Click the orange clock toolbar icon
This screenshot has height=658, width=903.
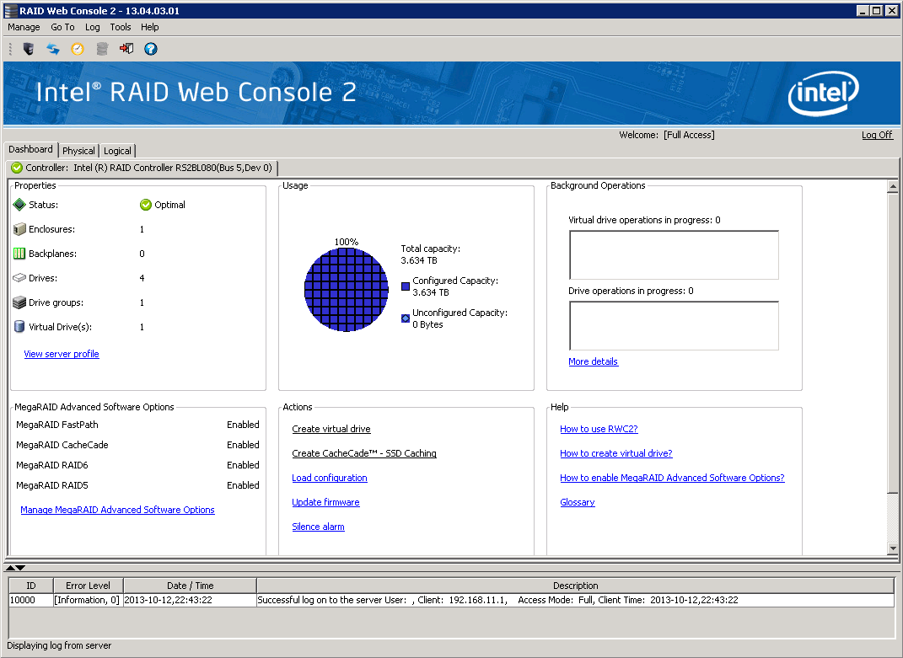click(x=78, y=49)
